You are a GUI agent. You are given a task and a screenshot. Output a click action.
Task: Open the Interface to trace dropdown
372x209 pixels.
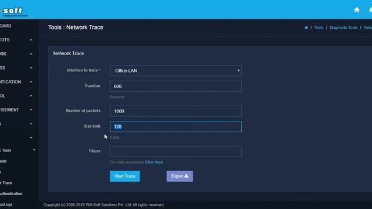coord(176,71)
